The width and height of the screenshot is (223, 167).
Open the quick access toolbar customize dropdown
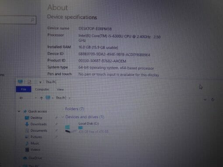40,82
